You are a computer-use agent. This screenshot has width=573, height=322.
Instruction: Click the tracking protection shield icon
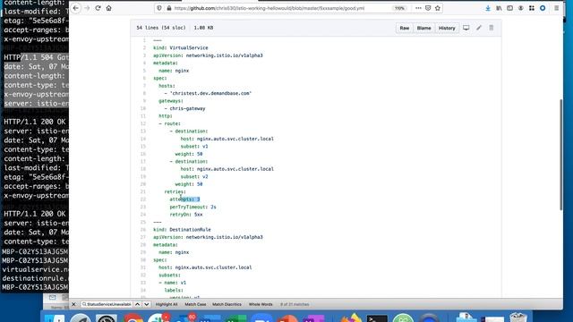[x=159, y=8]
